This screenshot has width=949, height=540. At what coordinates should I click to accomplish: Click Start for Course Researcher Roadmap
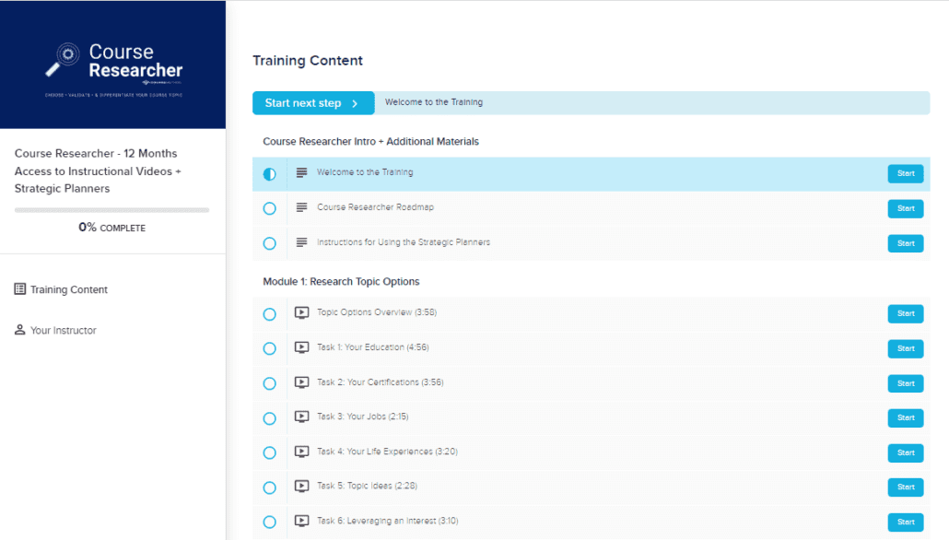tap(906, 208)
